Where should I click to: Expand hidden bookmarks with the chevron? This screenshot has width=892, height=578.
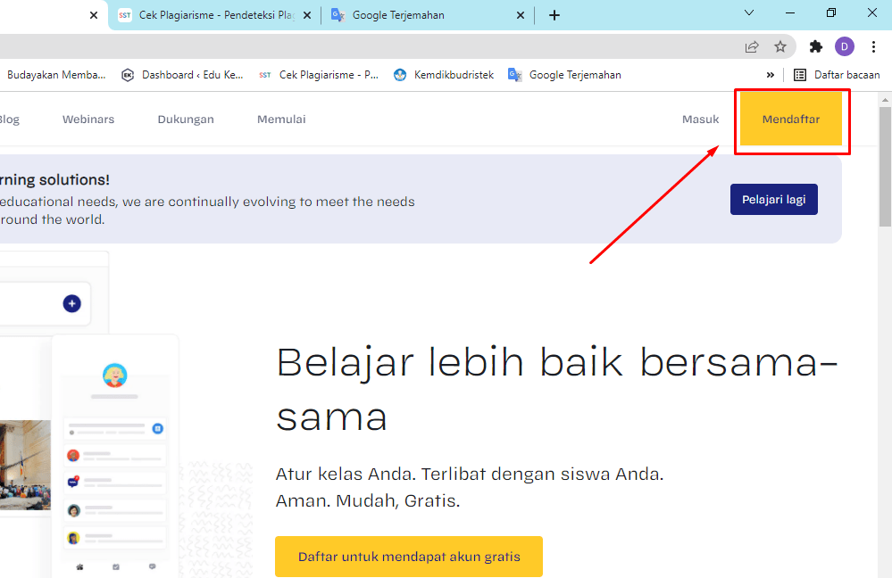point(770,75)
